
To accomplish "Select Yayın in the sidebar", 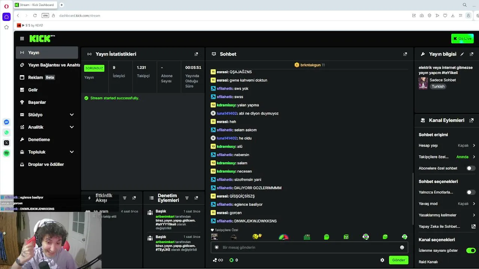I will (47, 53).
